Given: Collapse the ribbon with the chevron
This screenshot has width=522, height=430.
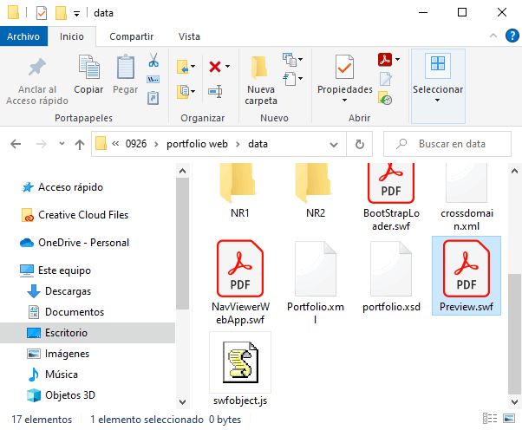Looking at the screenshot, I should [x=493, y=36].
